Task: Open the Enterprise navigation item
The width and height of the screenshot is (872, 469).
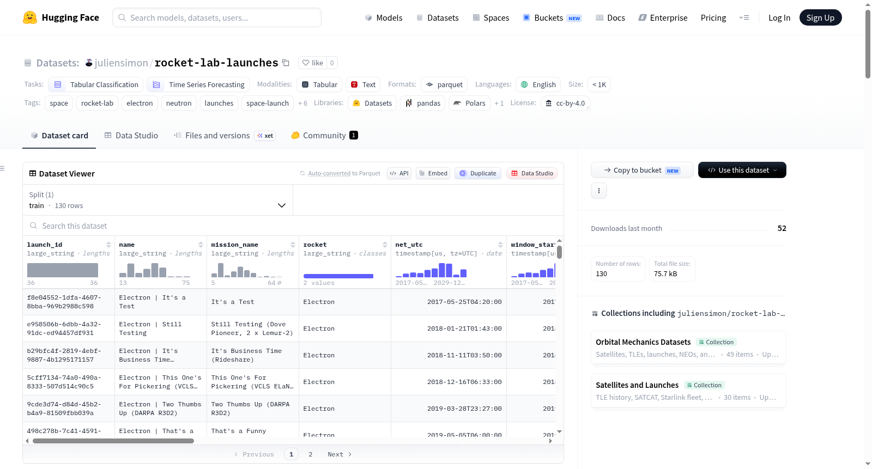Action: 663,18
